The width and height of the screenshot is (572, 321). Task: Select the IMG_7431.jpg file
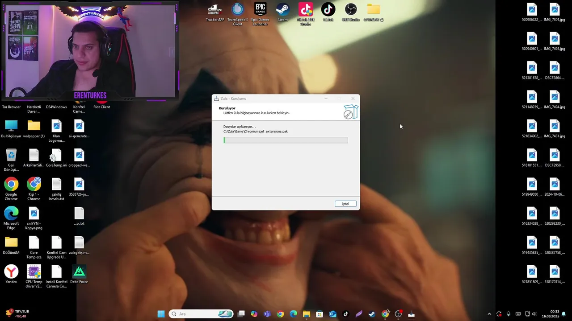[555, 128]
